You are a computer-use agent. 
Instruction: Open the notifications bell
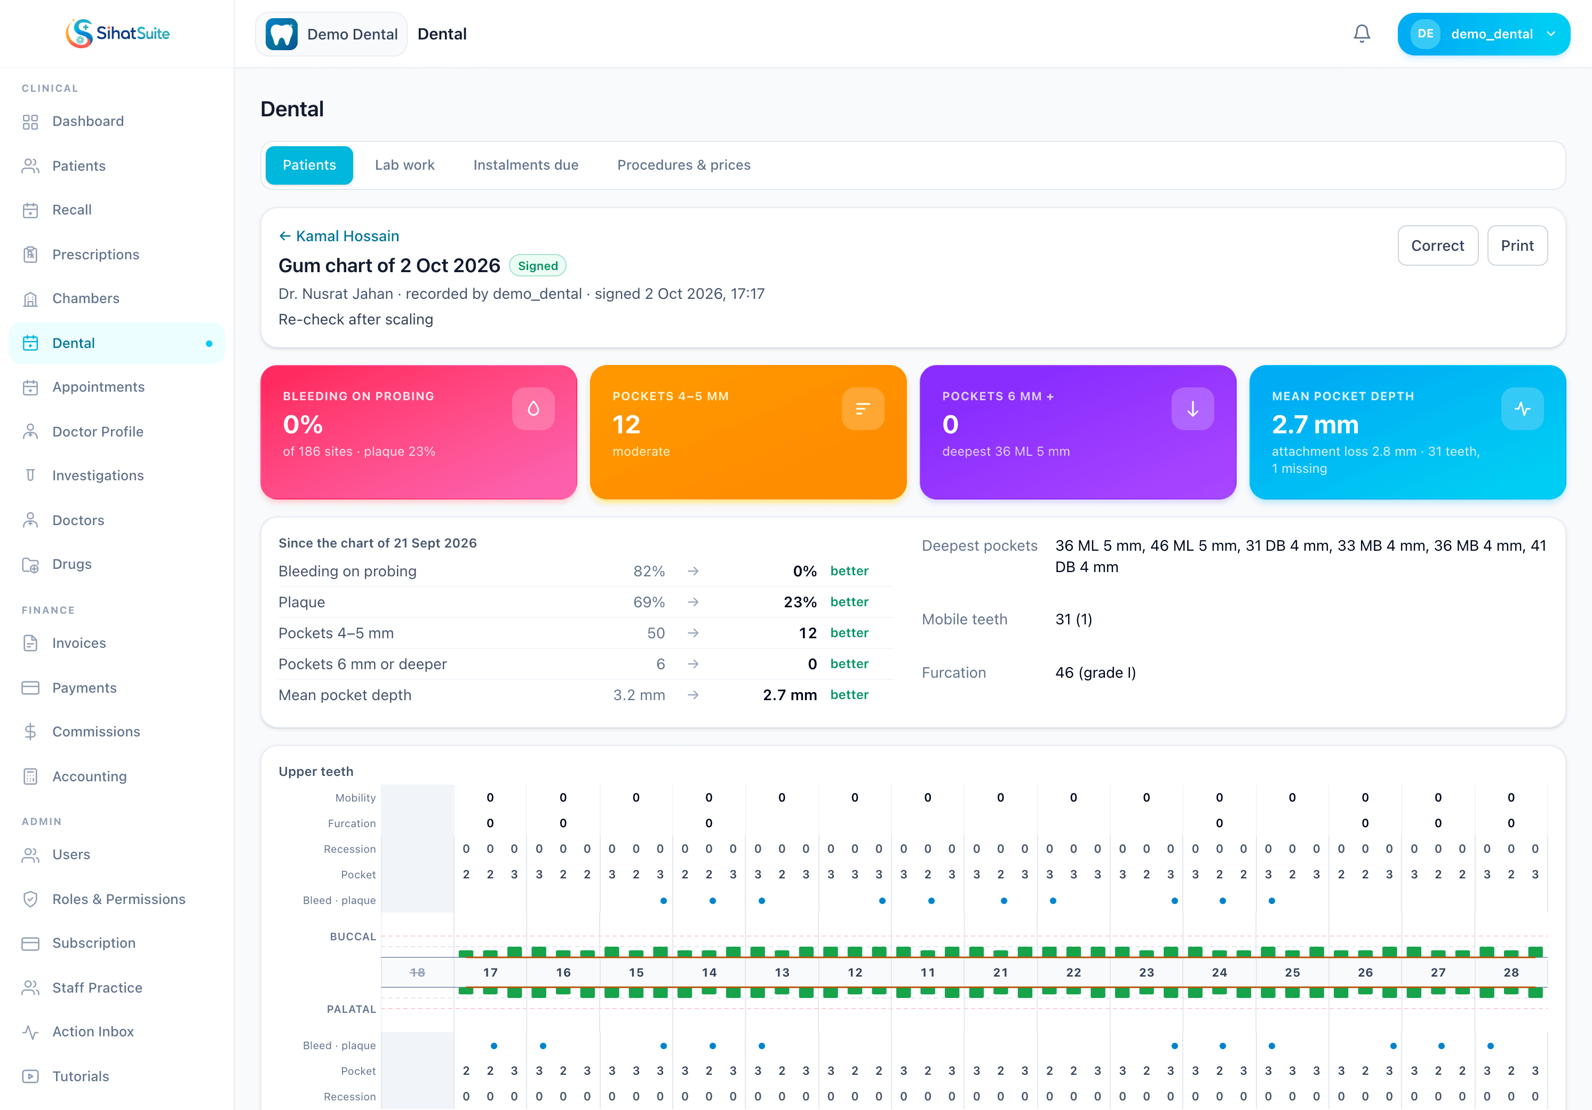pos(1361,33)
